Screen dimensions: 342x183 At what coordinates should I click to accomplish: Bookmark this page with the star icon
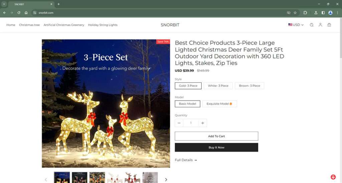coord(295,13)
